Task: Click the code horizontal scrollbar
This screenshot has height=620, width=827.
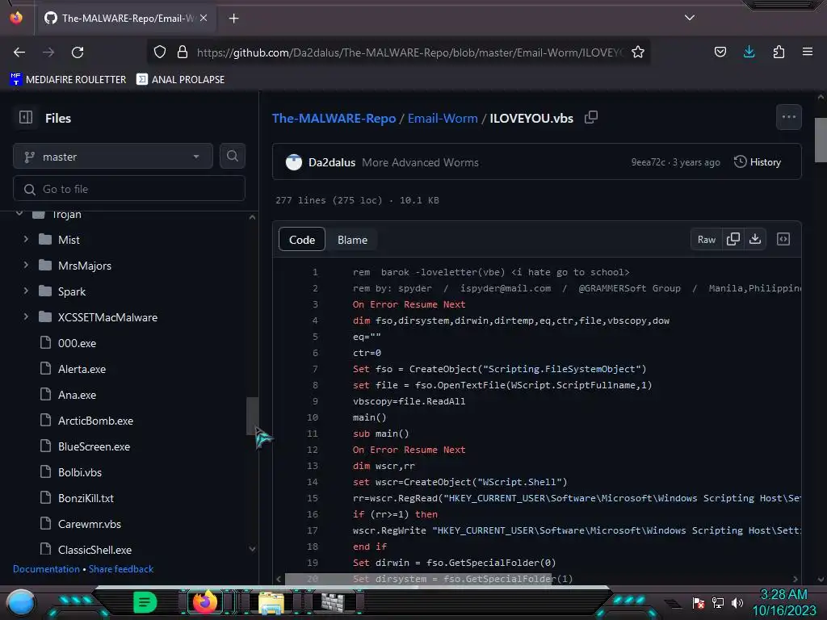Action: tap(418, 580)
